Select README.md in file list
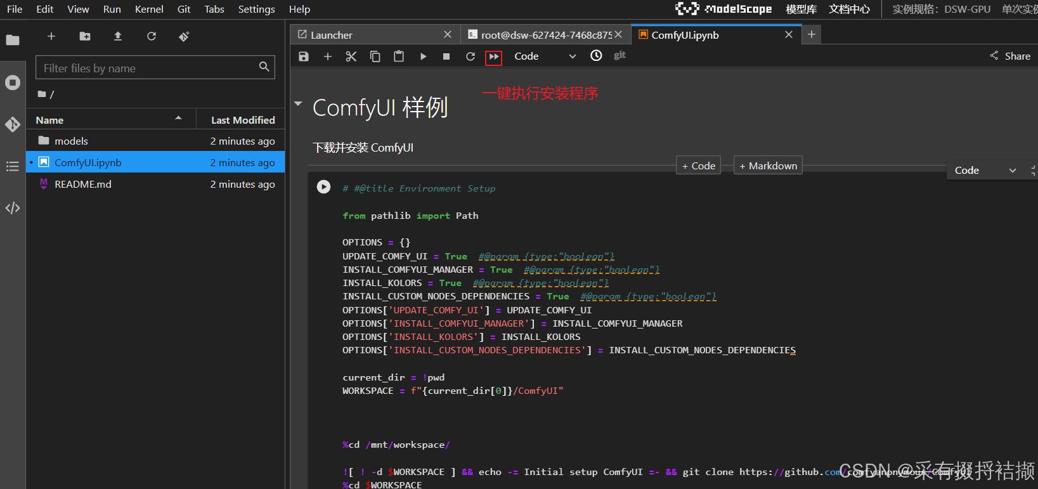 click(x=155, y=184)
